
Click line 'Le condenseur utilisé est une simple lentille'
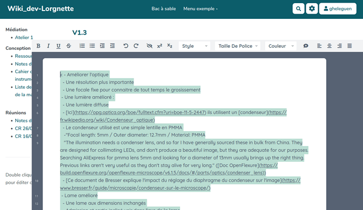124,128
